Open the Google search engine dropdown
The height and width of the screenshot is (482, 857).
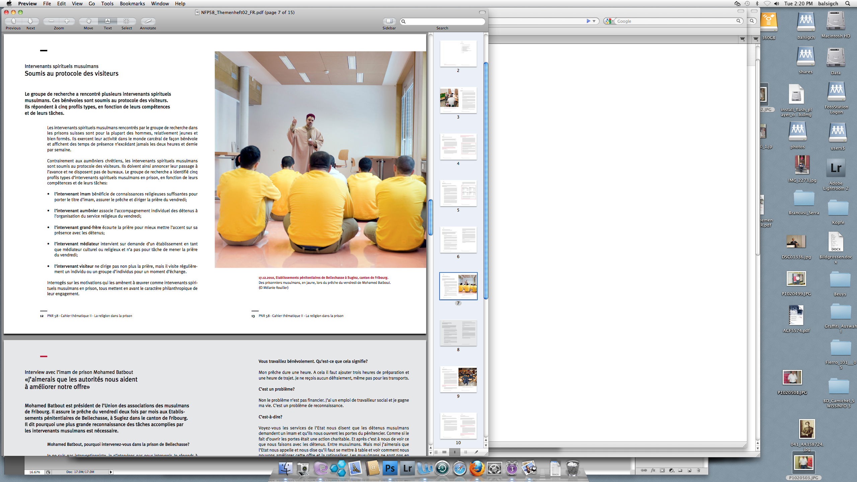tap(609, 21)
